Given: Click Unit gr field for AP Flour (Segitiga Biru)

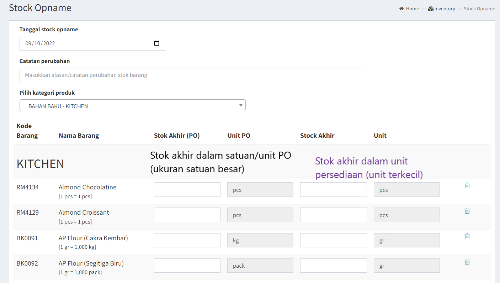Looking at the screenshot, I should tap(406, 266).
